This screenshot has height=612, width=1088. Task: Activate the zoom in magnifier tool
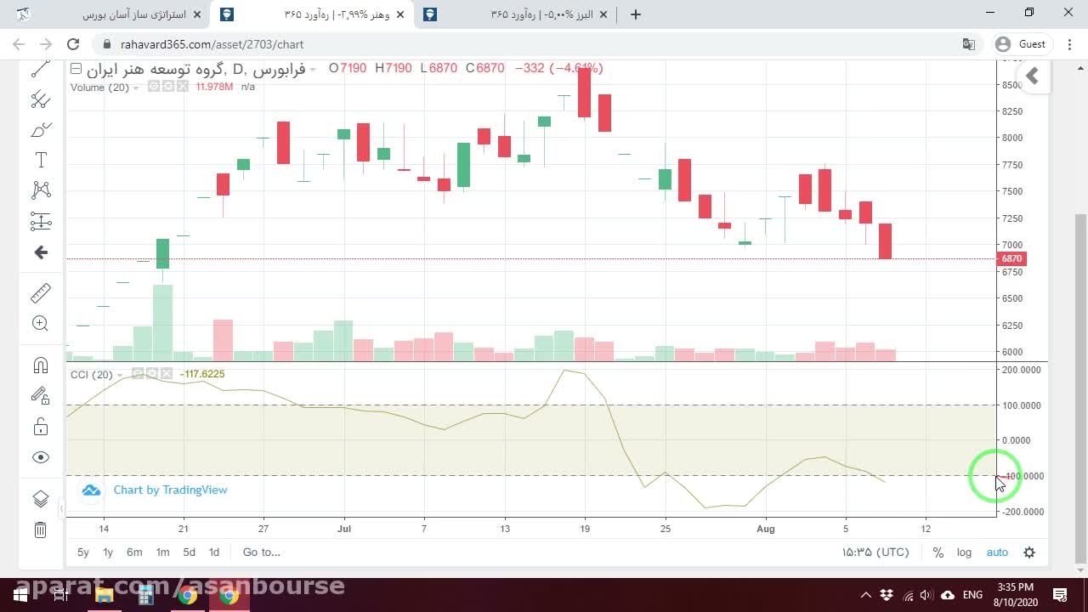coord(41,323)
